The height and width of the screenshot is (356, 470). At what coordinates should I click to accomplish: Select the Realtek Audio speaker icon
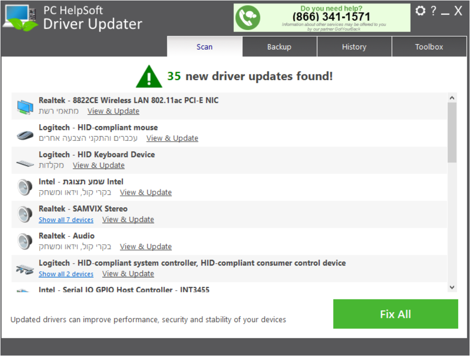[x=25, y=242]
